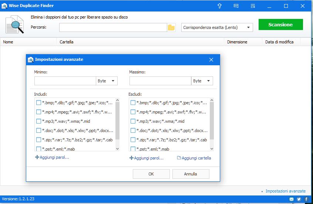Image resolution: width=313 pixels, height=204 pixels.
Task: Click scroll-down arrow of Escludi list
Action: tap(212, 149)
